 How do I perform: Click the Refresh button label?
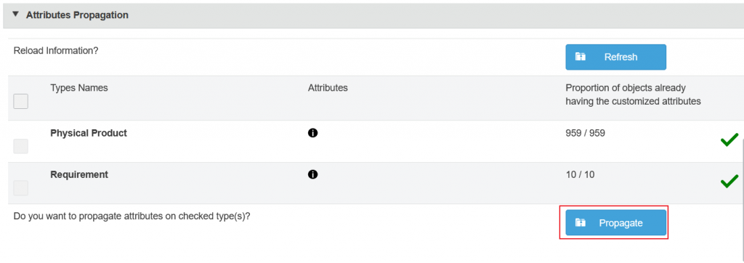620,57
